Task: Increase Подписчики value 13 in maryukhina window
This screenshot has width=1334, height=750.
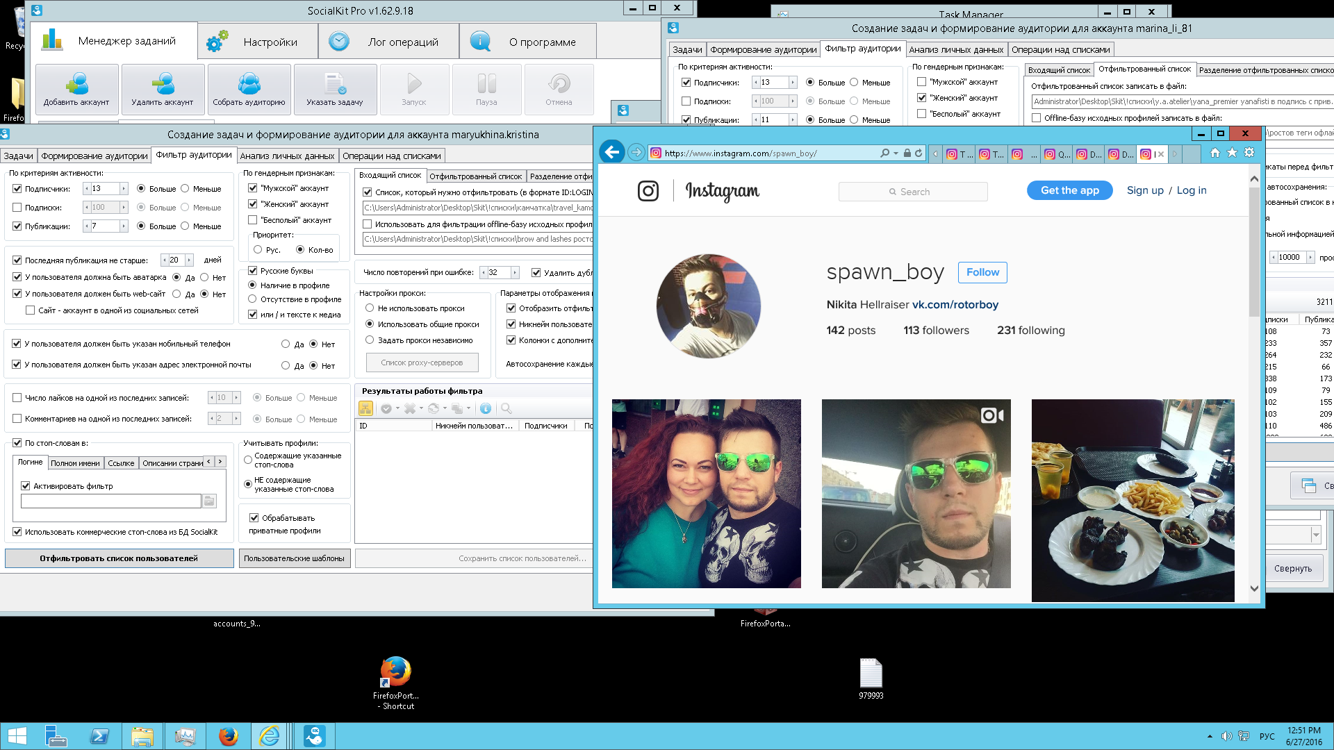Action: tap(124, 189)
